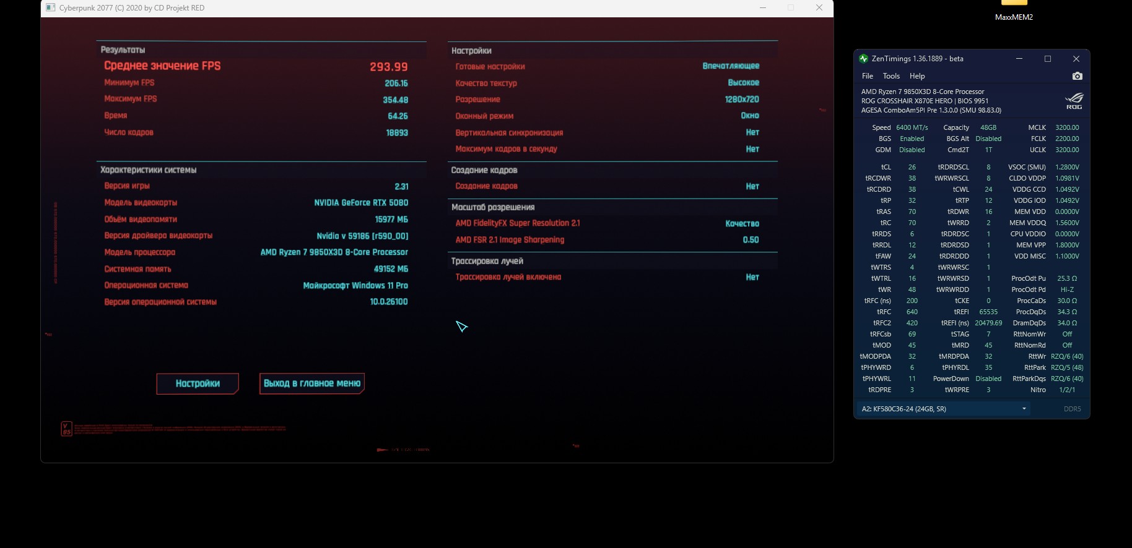Viewport: 1132px width, 548px height.
Task: Click the Майкрософт Windows 11 Pro text
Action: (355, 286)
